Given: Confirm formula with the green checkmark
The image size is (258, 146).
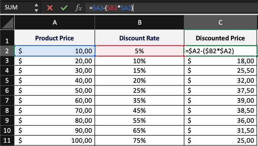Looking at the screenshot, I should click(64, 8).
